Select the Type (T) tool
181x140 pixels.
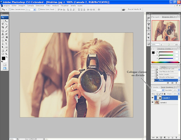pos(7,44)
